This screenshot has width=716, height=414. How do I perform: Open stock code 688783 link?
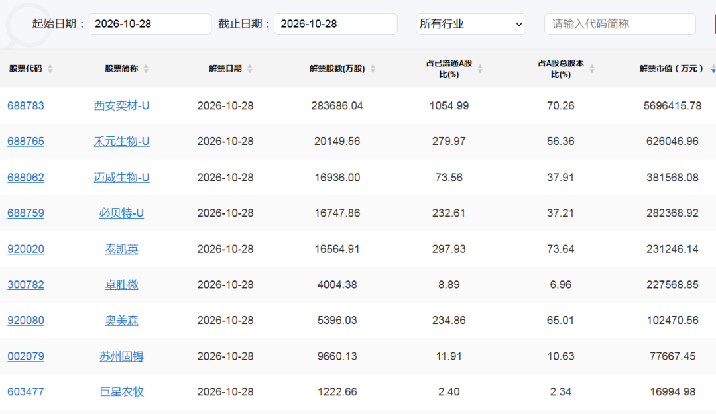[26, 106]
